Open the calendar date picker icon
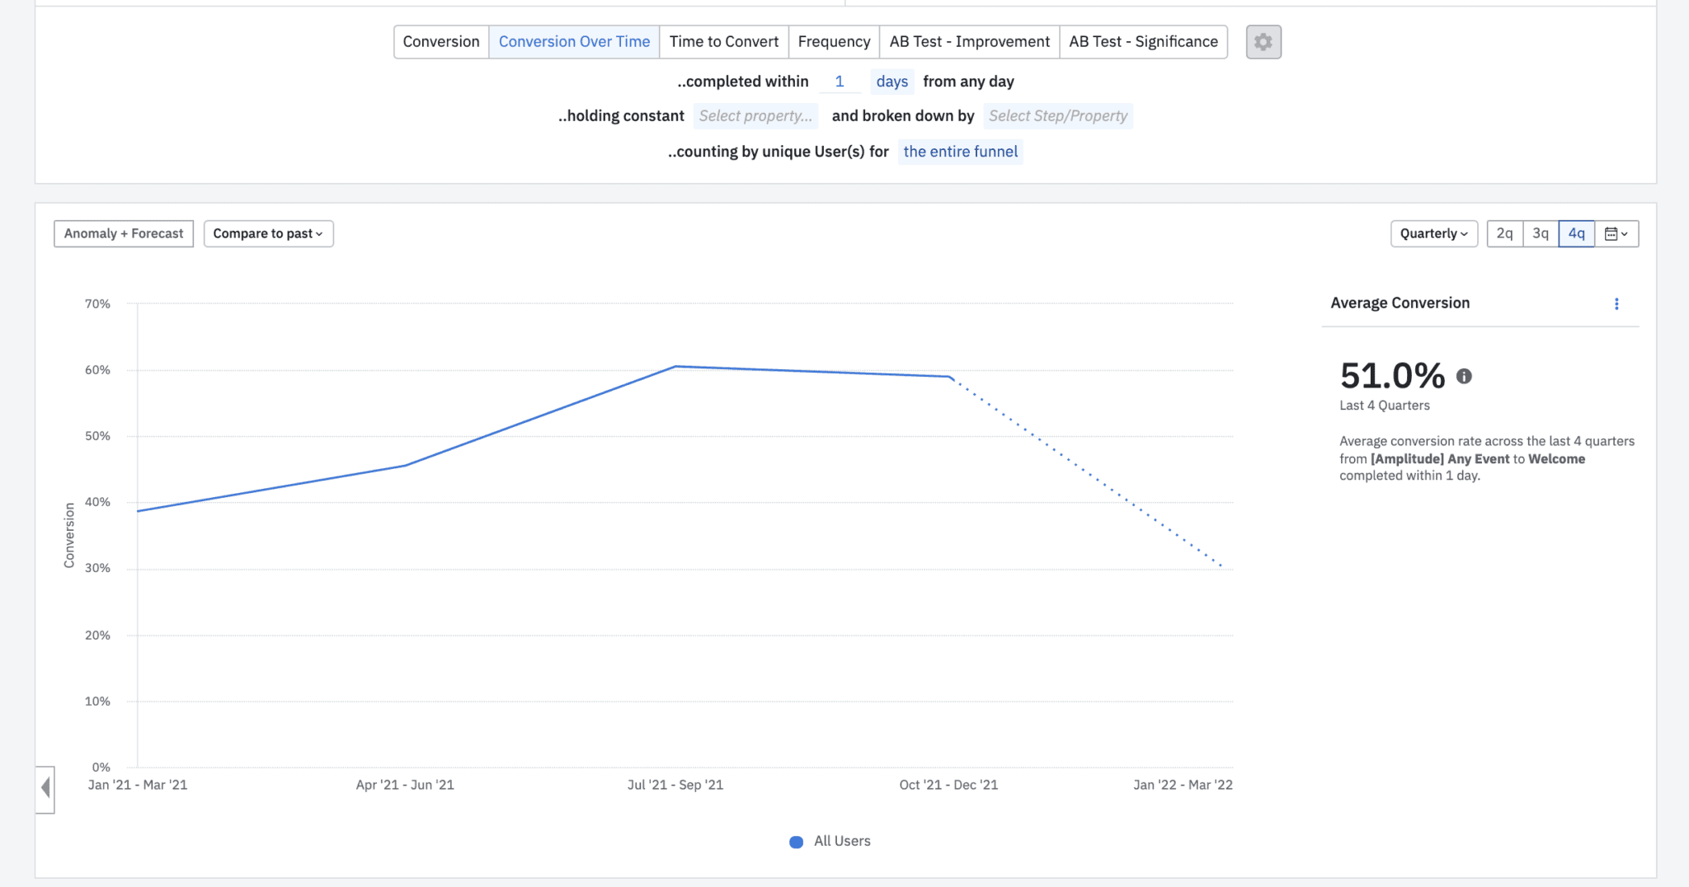 [1613, 233]
